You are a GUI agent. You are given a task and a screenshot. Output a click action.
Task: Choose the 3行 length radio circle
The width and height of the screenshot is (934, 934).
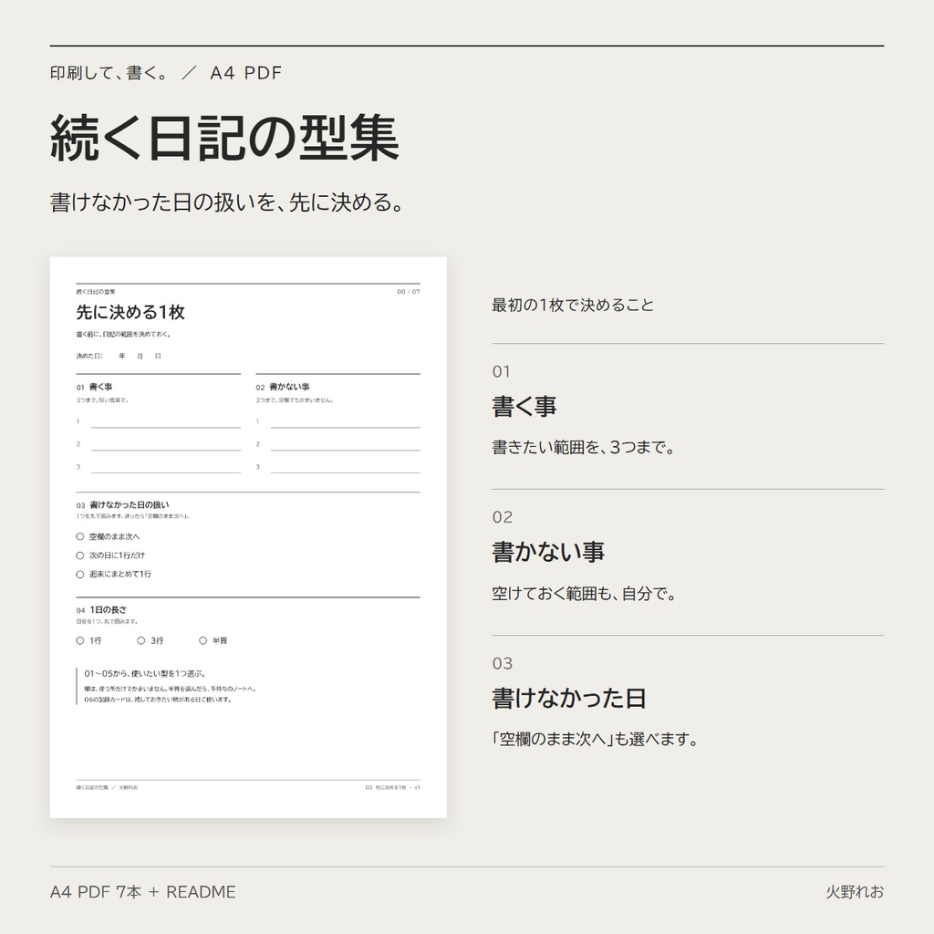pos(141,641)
